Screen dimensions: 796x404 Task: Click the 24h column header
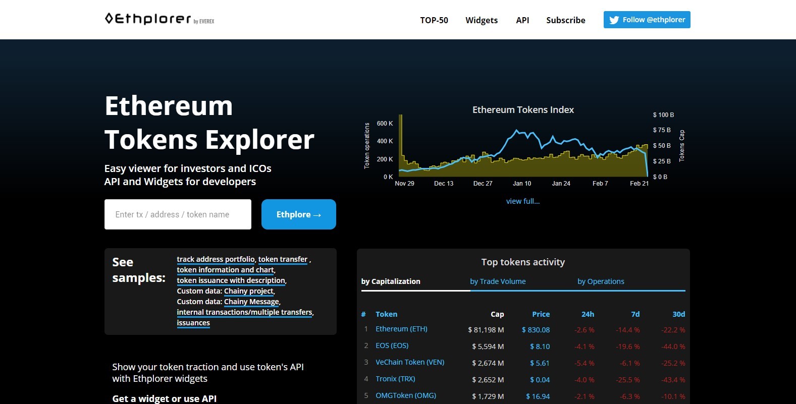tap(588, 314)
